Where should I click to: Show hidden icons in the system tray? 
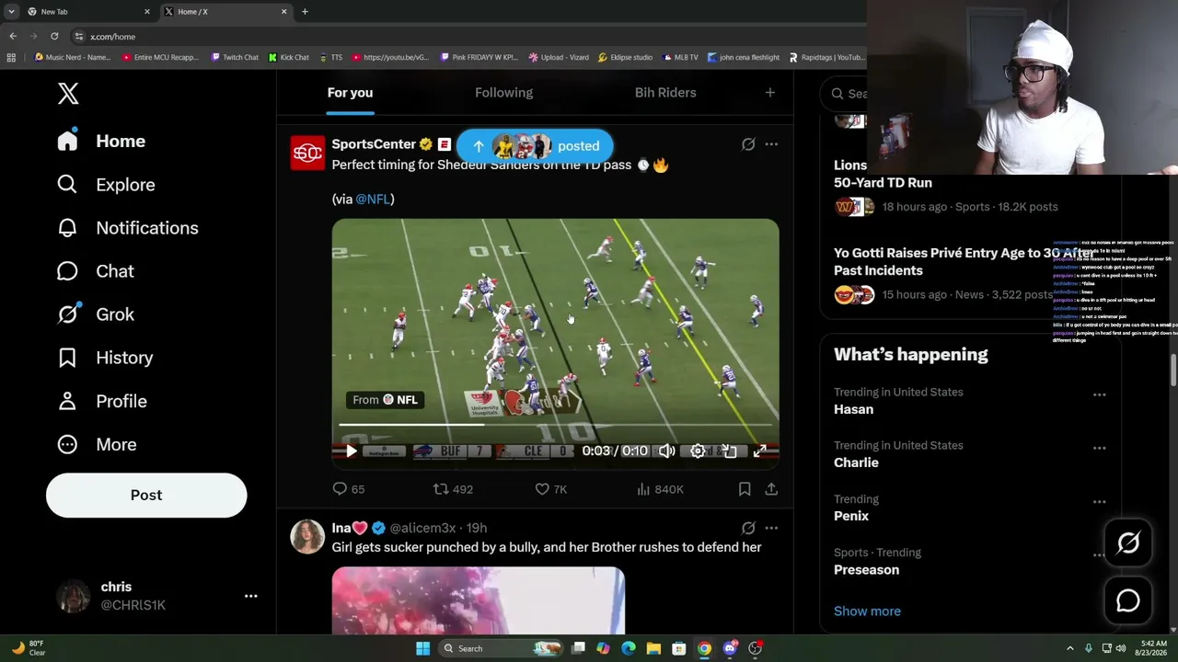click(1069, 648)
